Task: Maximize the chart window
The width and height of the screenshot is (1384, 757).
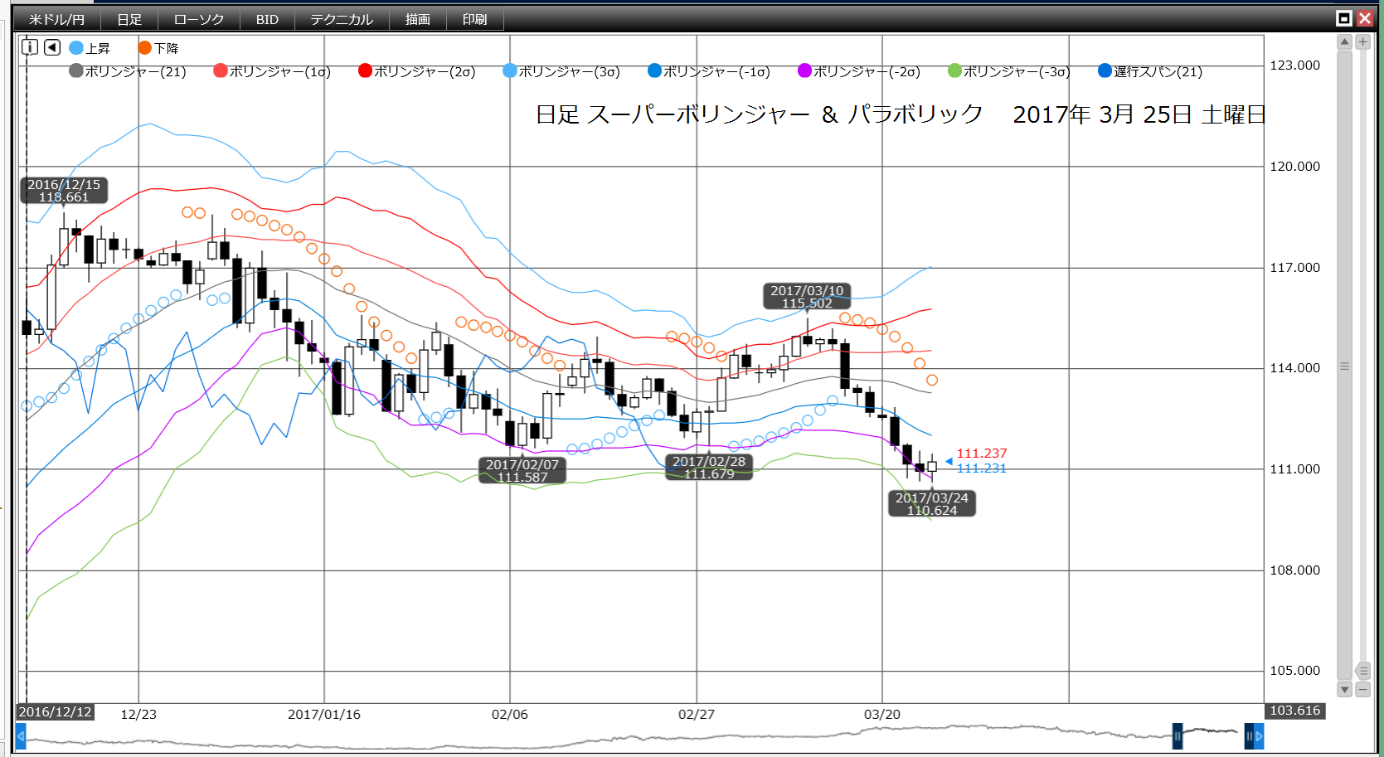Action: (1344, 18)
